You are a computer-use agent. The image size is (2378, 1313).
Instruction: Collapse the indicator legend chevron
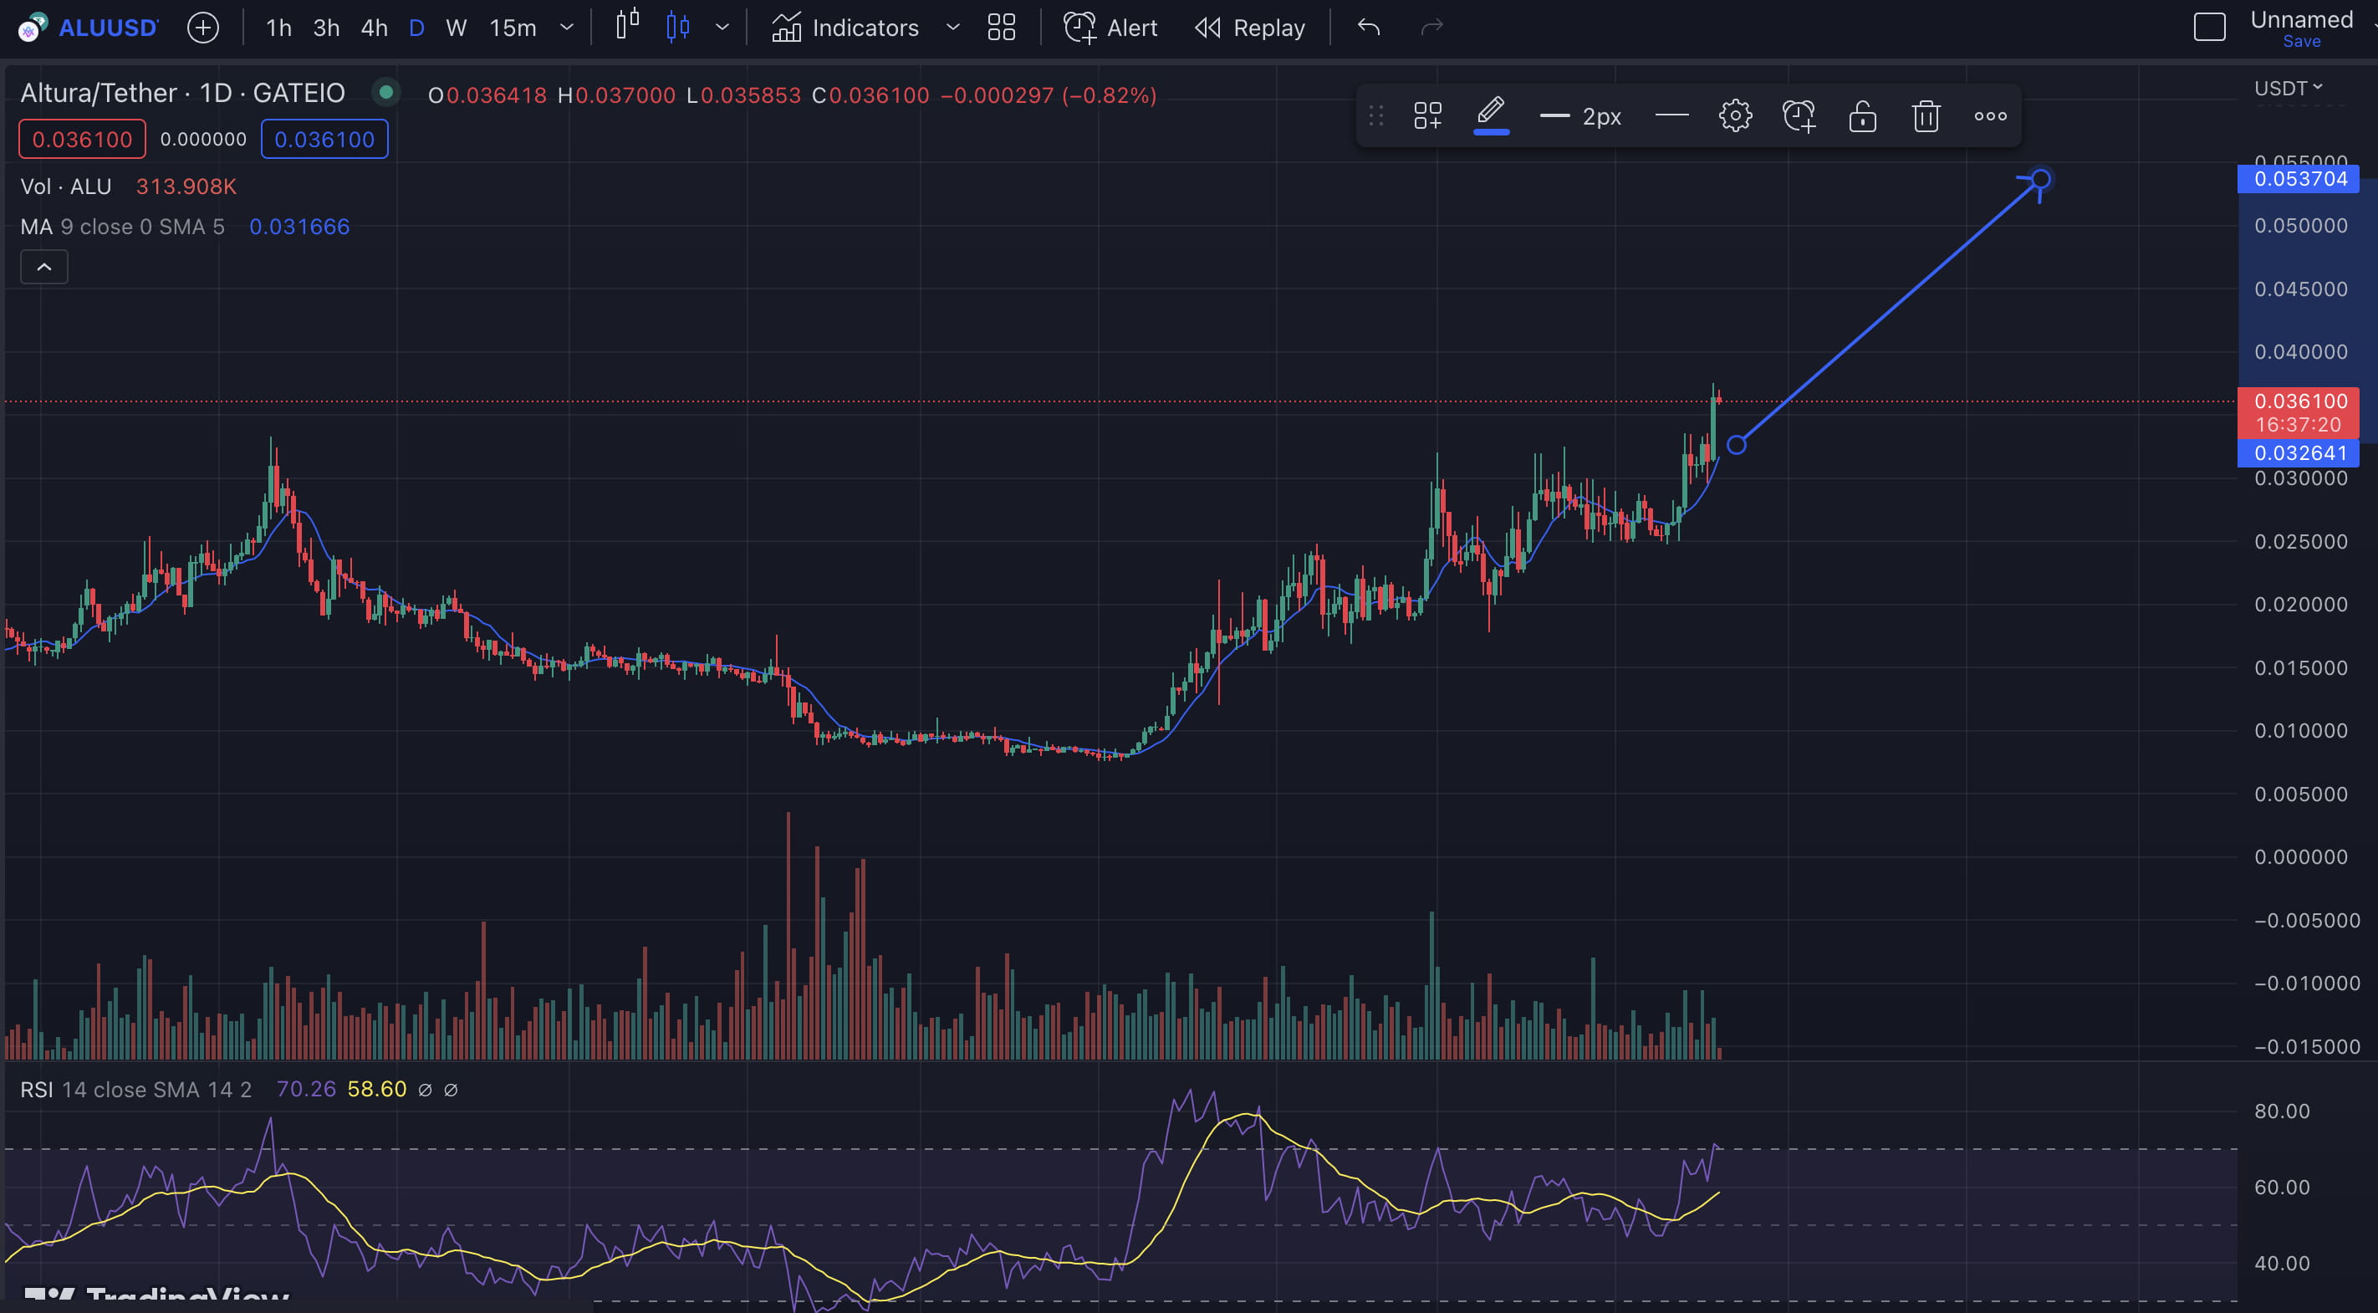44,267
